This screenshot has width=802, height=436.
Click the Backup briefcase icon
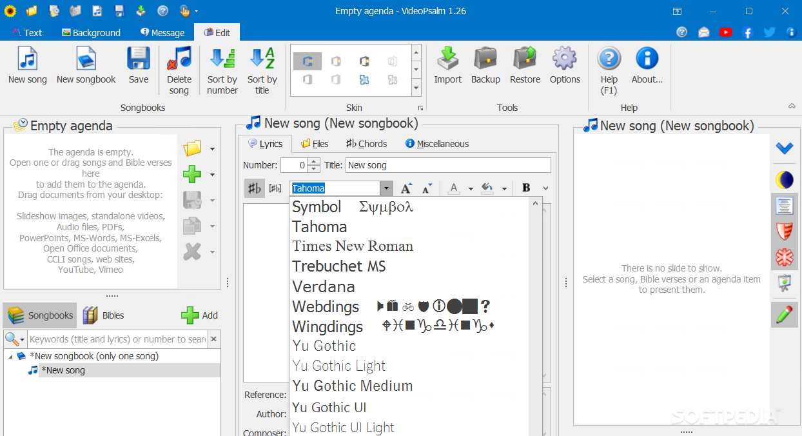coord(485,58)
